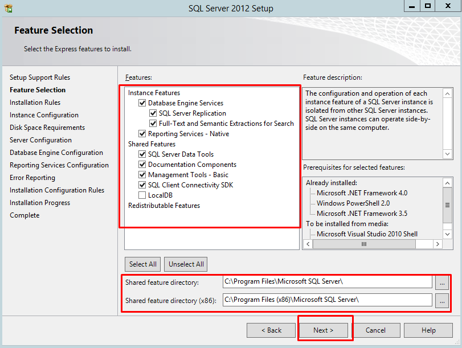Select the Shared Features heading
Viewport: 462px width, 348px height.
tap(152, 144)
